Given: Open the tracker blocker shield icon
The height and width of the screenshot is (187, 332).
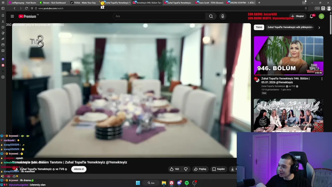Looking at the screenshot, I should pos(32,8).
